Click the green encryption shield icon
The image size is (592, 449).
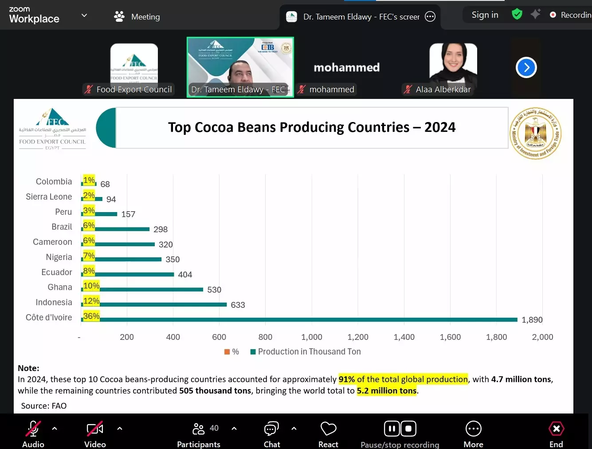point(517,14)
